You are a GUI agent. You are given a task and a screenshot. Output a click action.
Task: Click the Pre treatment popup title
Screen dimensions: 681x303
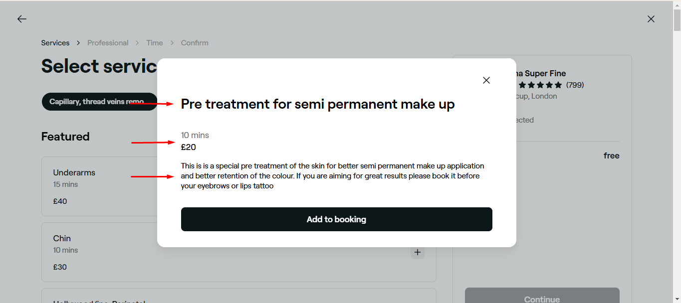tap(318, 104)
